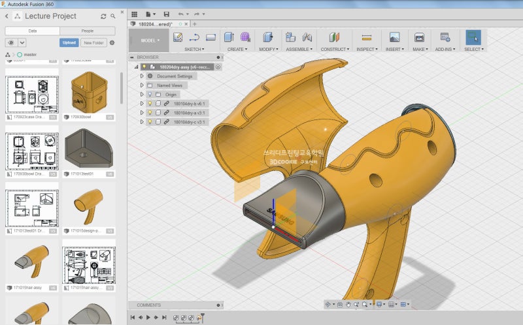Toggle the data panel grid icon
Screen dimensions: 523x325
135,14
